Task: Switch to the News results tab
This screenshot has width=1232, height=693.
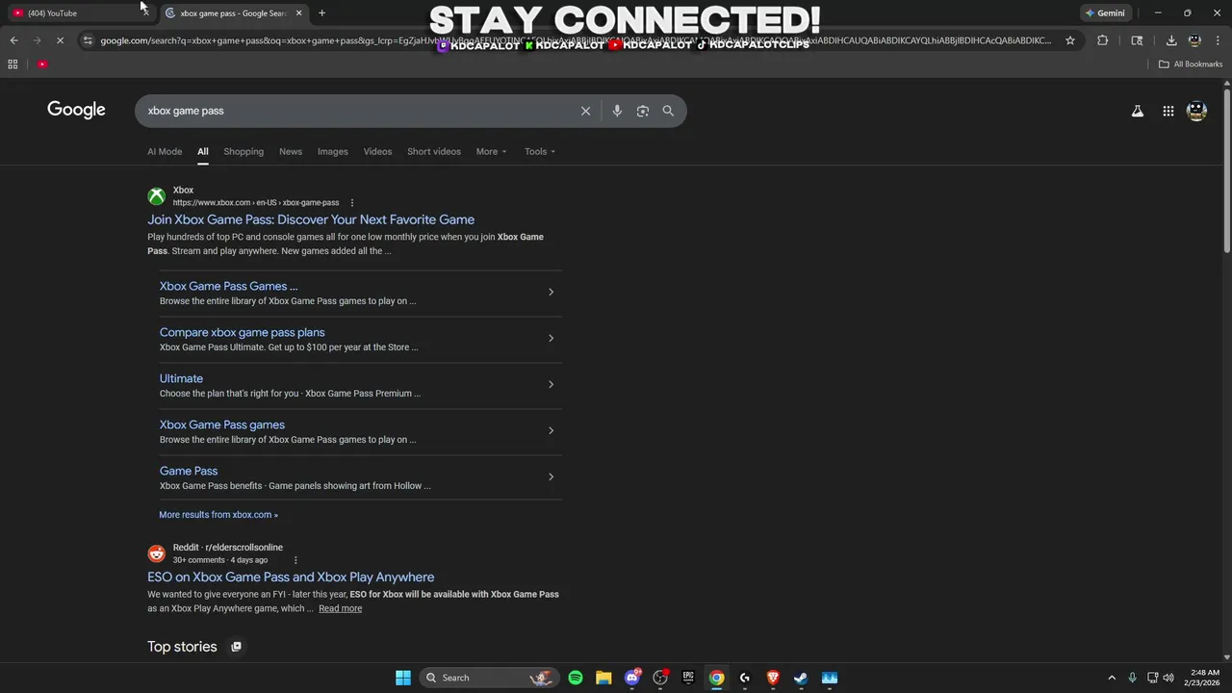Action: 291,151
